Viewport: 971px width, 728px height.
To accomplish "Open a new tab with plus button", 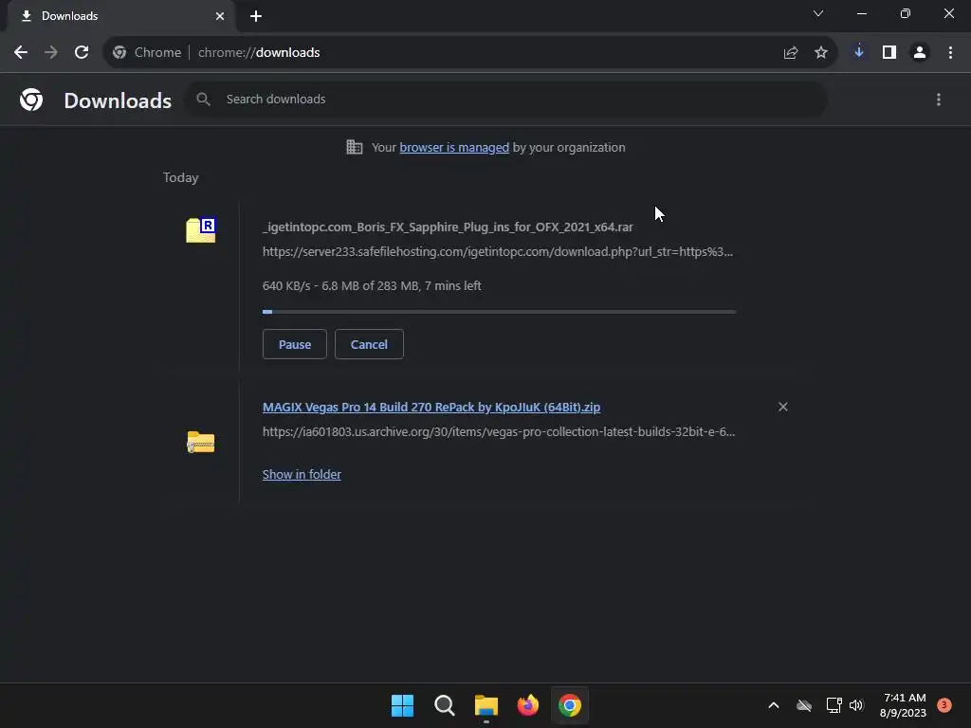I will point(256,16).
